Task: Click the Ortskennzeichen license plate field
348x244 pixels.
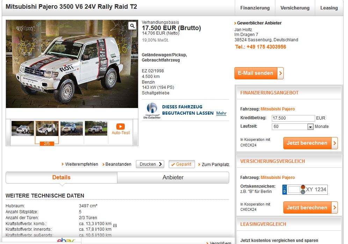Action: [294, 190]
